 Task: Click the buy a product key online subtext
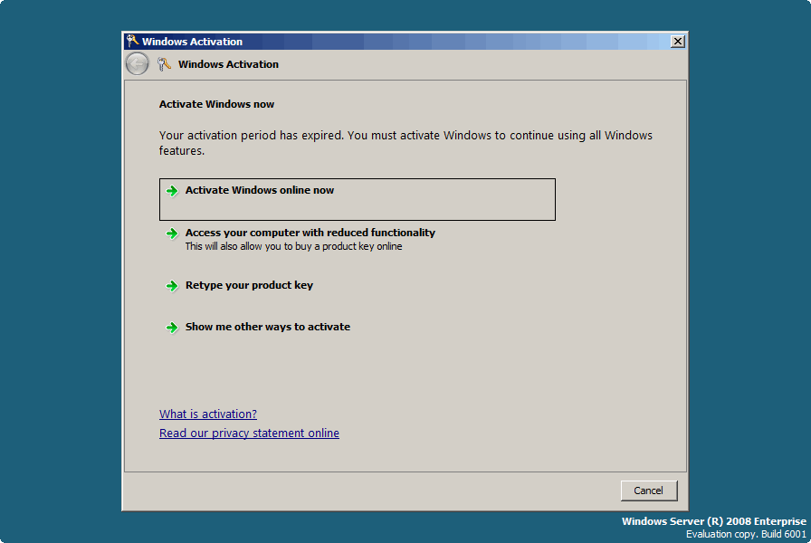(x=294, y=247)
